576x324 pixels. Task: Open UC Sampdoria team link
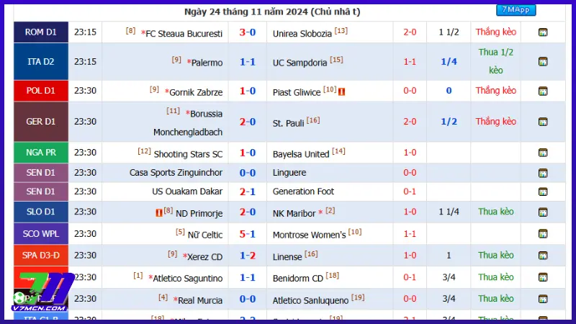tap(298, 62)
